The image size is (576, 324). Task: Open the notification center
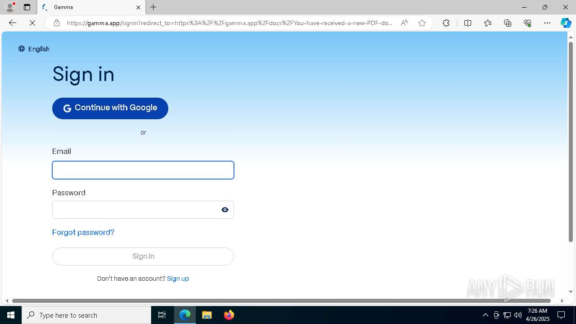[x=561, y=315]
